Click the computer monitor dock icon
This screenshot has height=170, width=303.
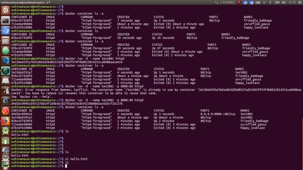pyautogui.click(x=5, y=150)
